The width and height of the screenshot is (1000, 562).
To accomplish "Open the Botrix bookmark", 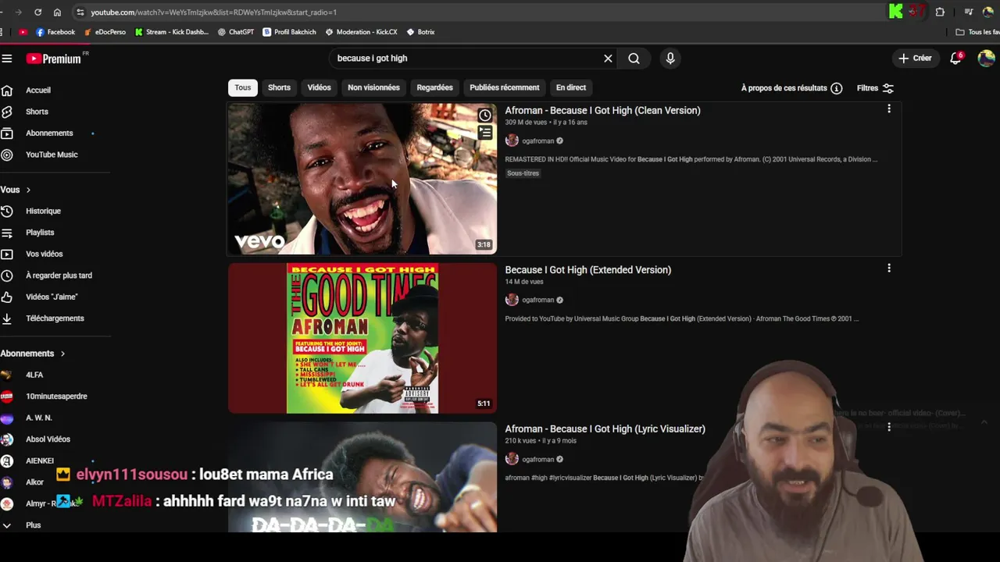I will (421, 32).
